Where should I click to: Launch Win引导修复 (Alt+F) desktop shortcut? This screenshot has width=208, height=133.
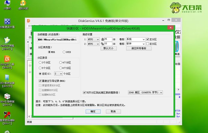coord(7,100)
